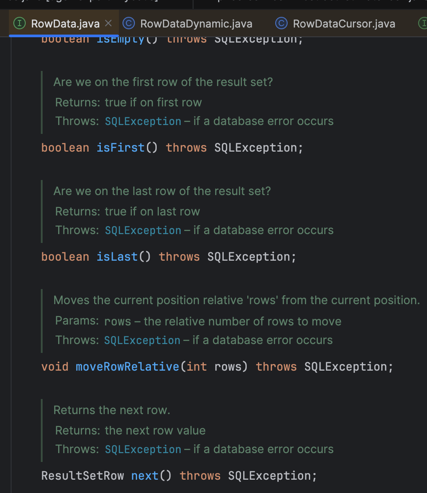Click "Are we on the first row" doc comment
The width and height of the screenshot is (427, 493).
[163, 82]
